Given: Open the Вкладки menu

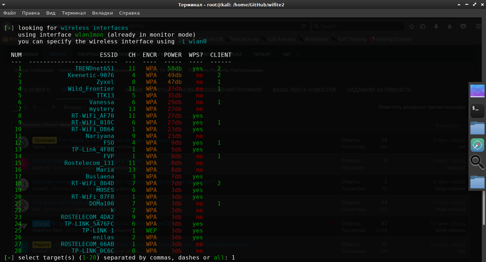Looking at the screenshot, I should coord(102,13).
